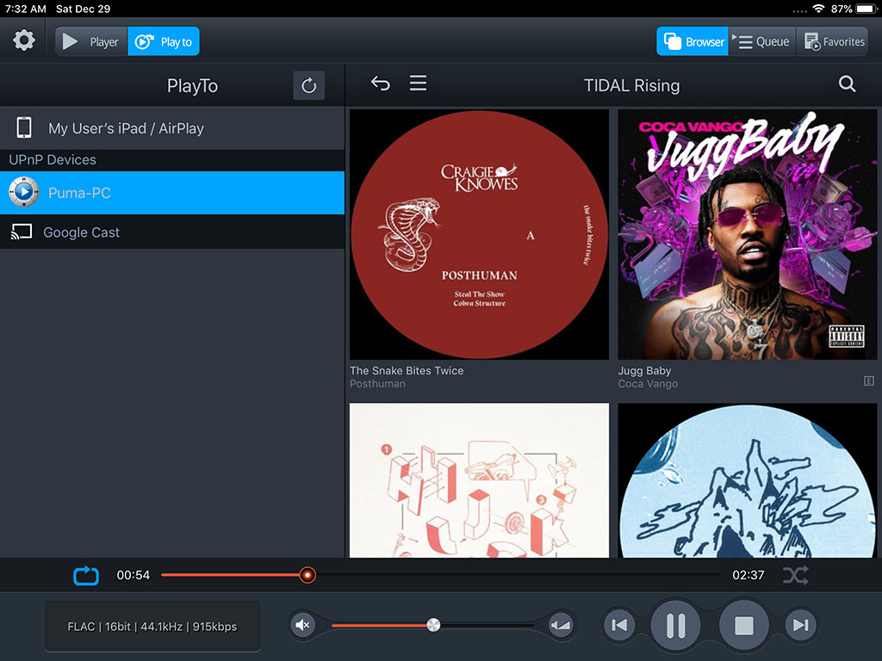The height and width of the screenshot is (661, 882).
Task: Click the artist name Posthuman
Action: (x=377, y=384)
